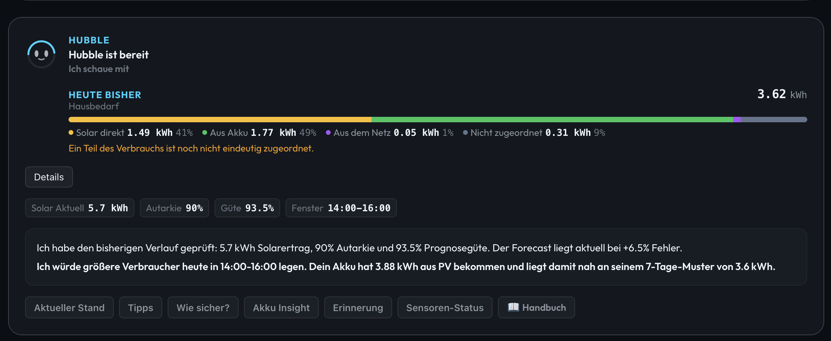Viewport: 831px width, 341px height.
Task: Show the Sensoren-Status
Action: pyautogui.click(x=445, y=307)
